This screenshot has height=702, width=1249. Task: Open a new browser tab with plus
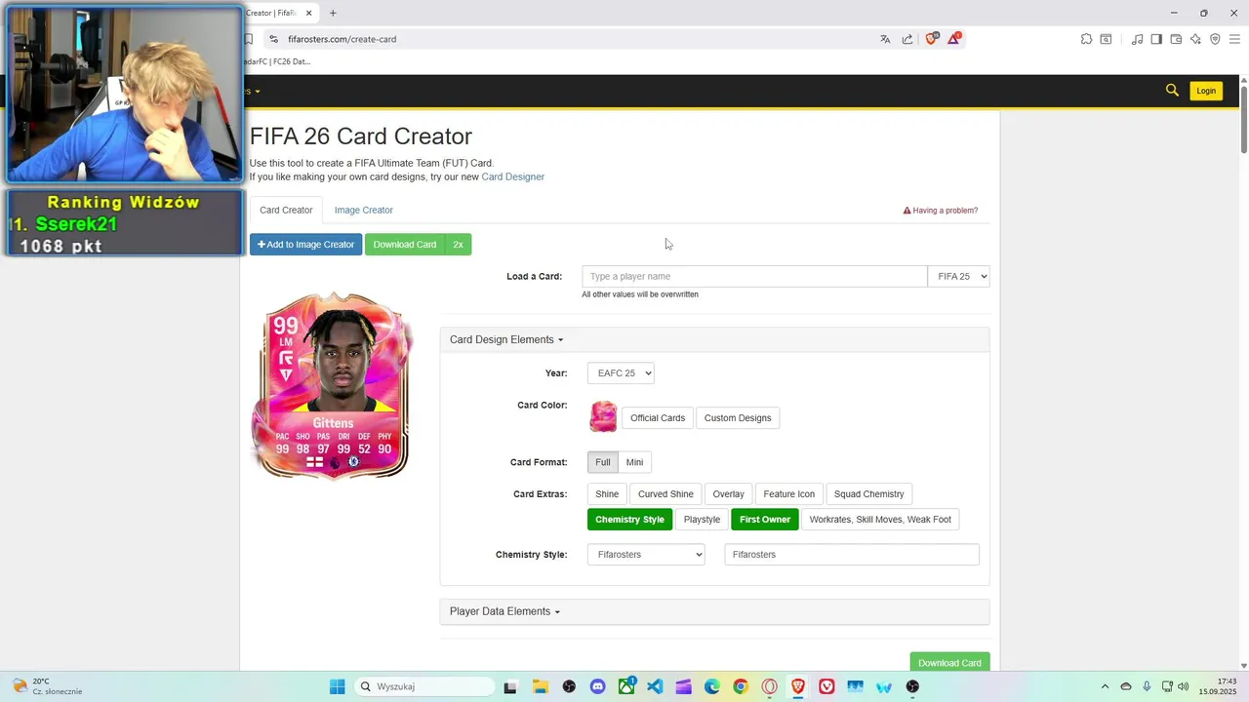pyautogui.click(x=333, y=13)
